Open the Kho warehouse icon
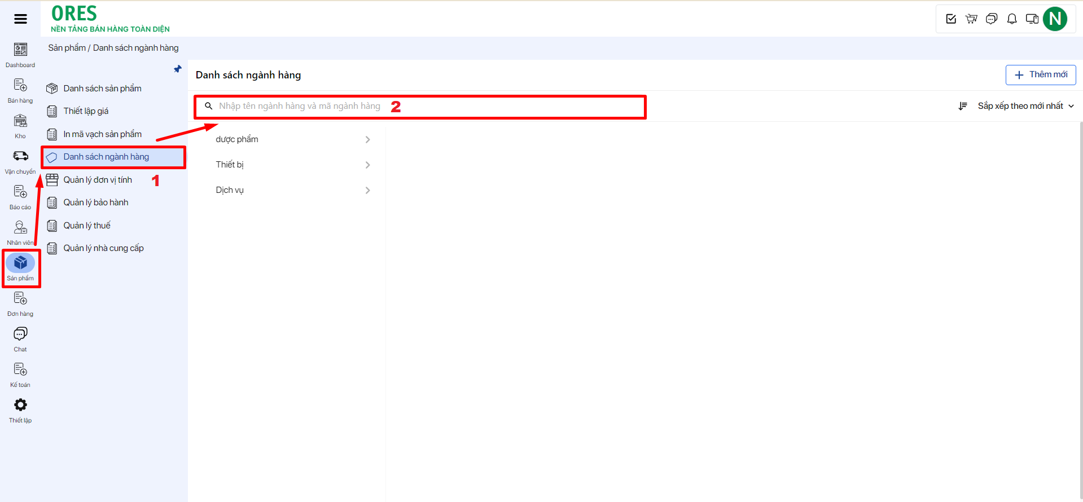 pos(20,121)
